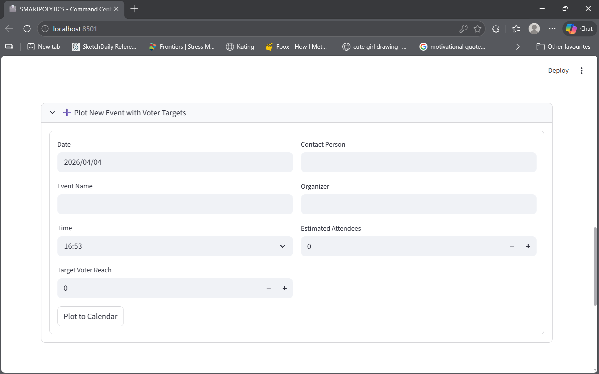Click the Deploy button

point(558,71)
